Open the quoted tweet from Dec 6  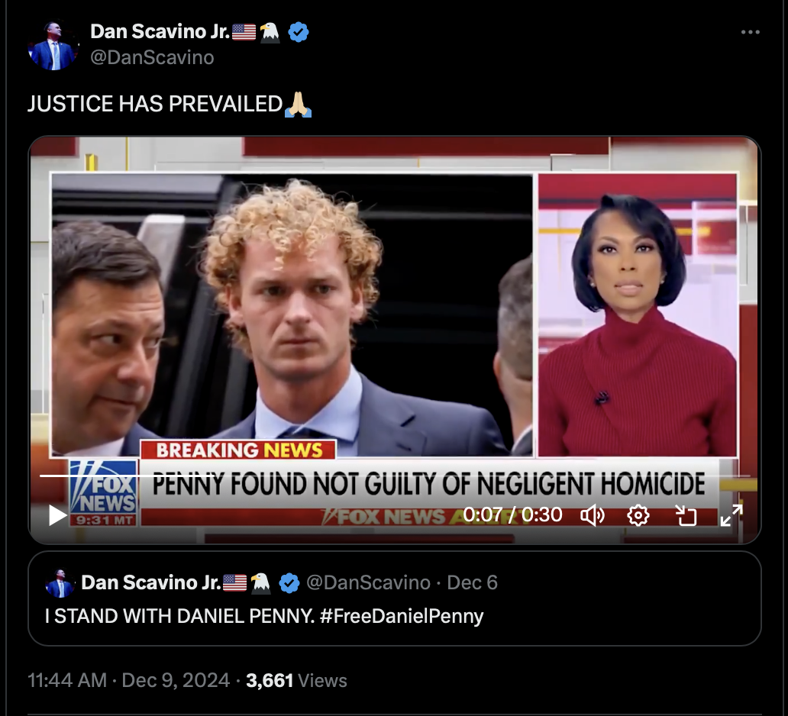pos(395,598)
